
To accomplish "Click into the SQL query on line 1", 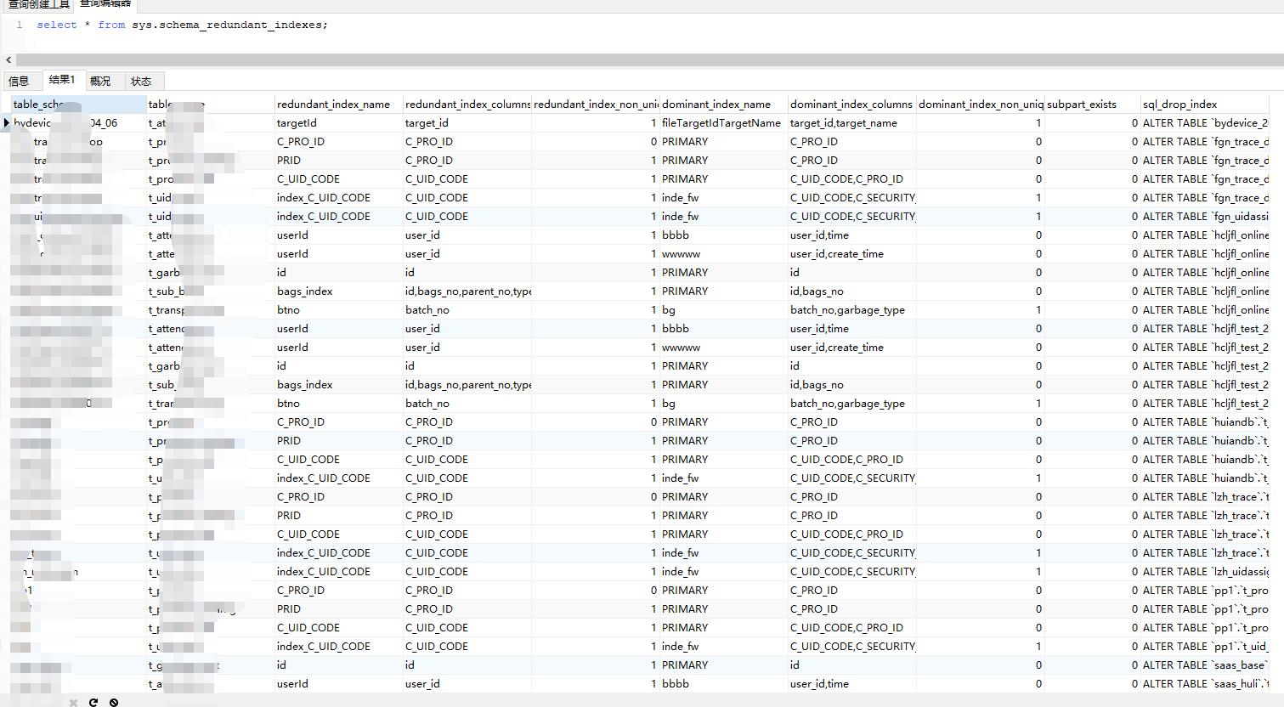I will point(170,25).
